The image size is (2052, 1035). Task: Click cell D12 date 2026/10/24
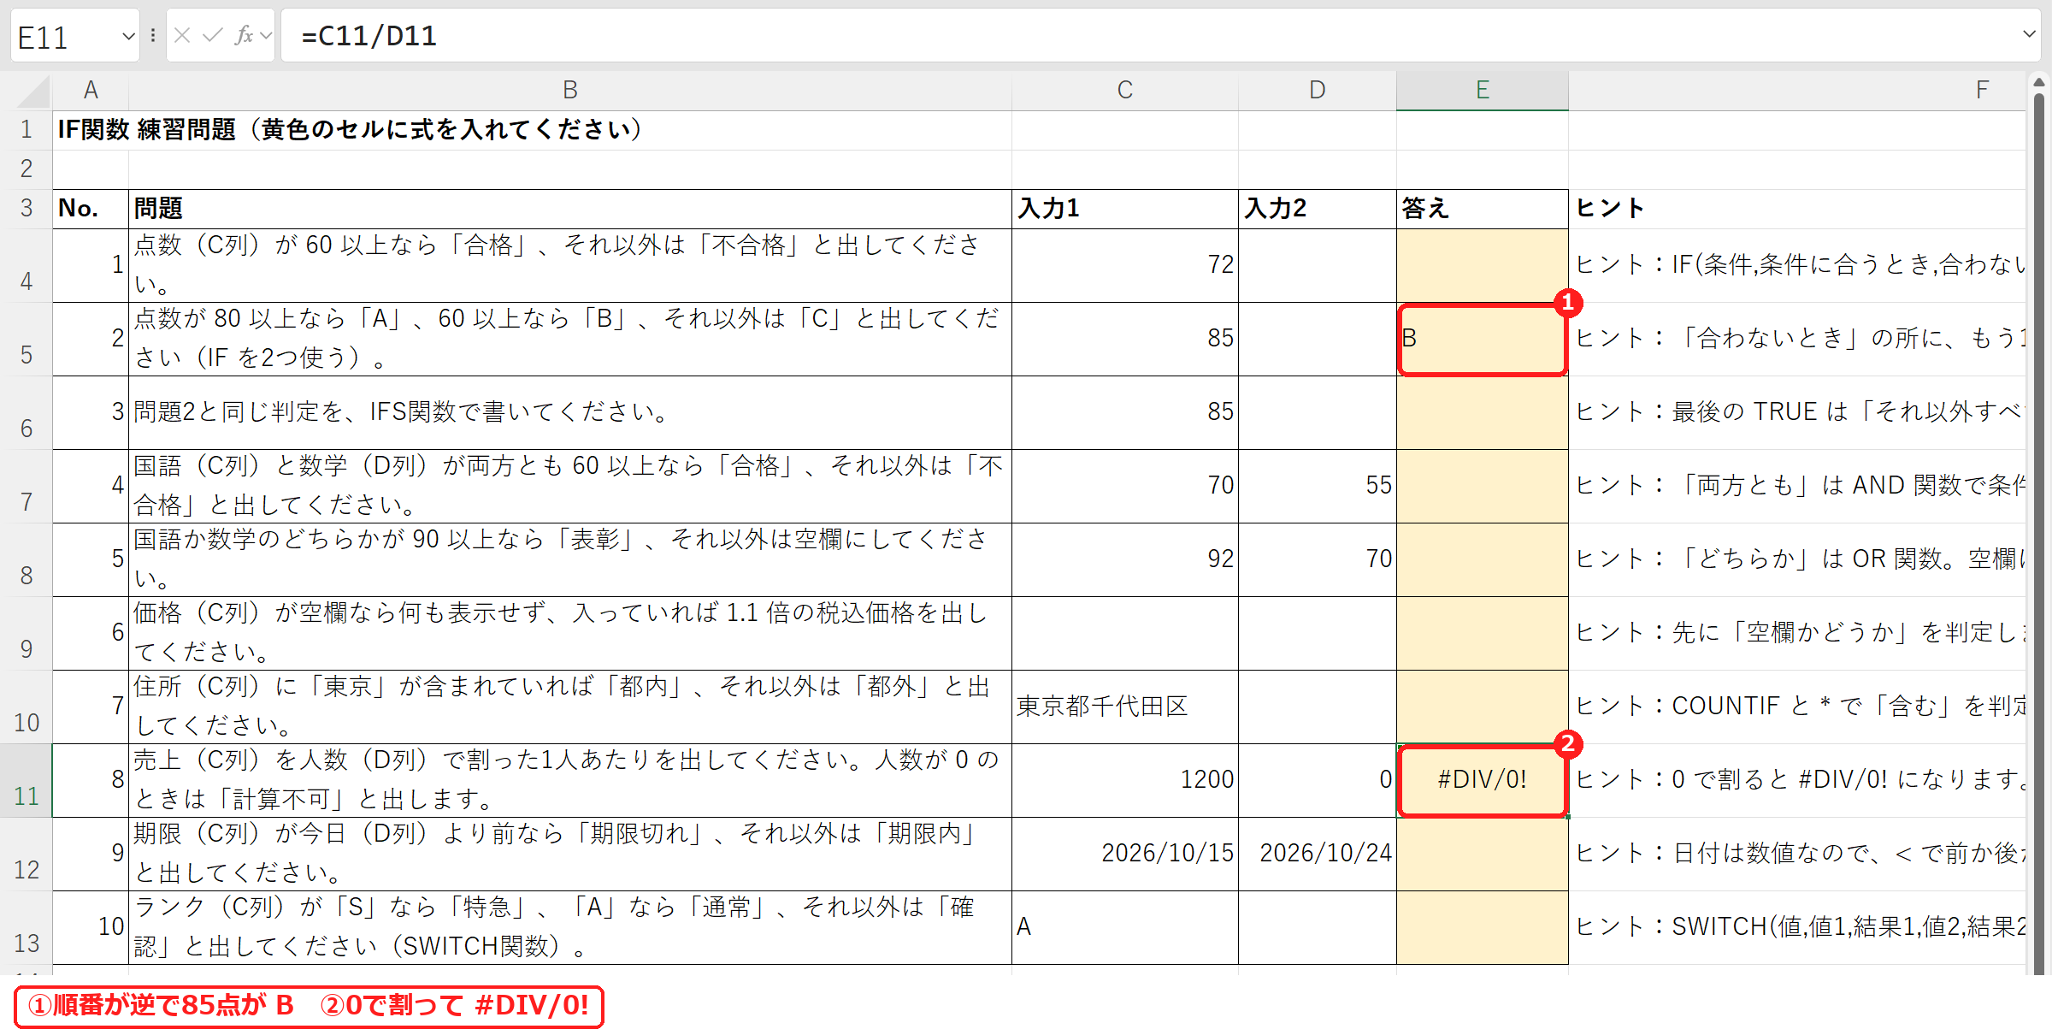pyautogui.click(x=1318, y=854)
